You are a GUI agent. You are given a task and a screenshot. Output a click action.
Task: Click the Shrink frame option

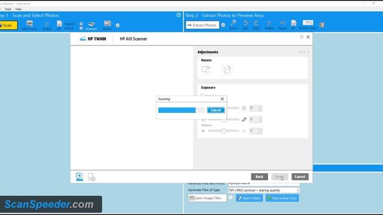click(x=69, y=28)
